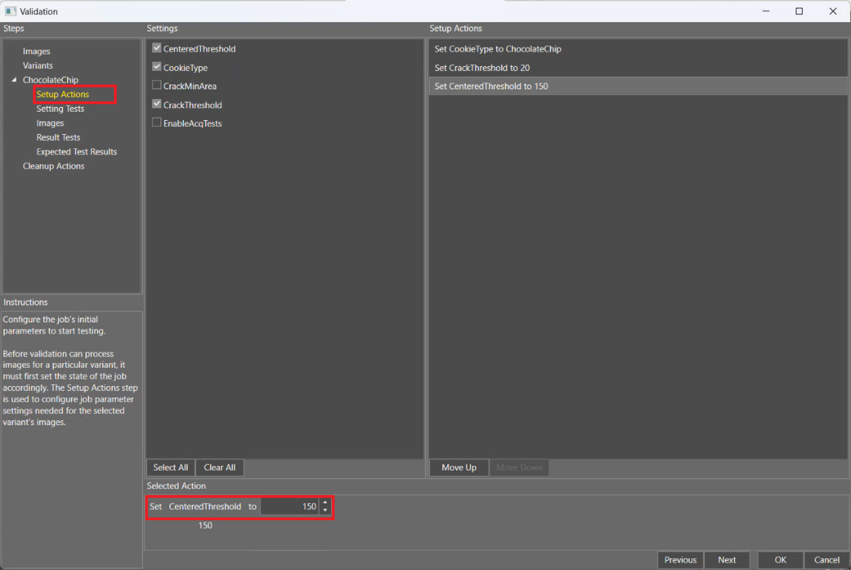Select 'Set CrackThreshold to 20' action

click(x=482, y=68)
